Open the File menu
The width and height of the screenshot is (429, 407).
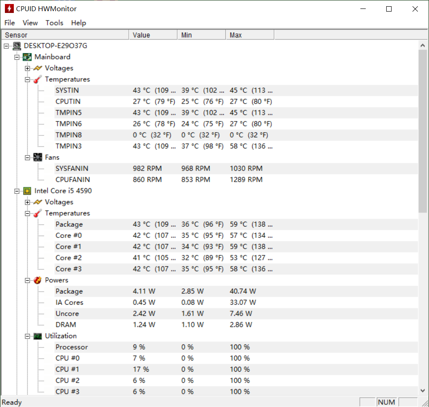coord(9,23)
